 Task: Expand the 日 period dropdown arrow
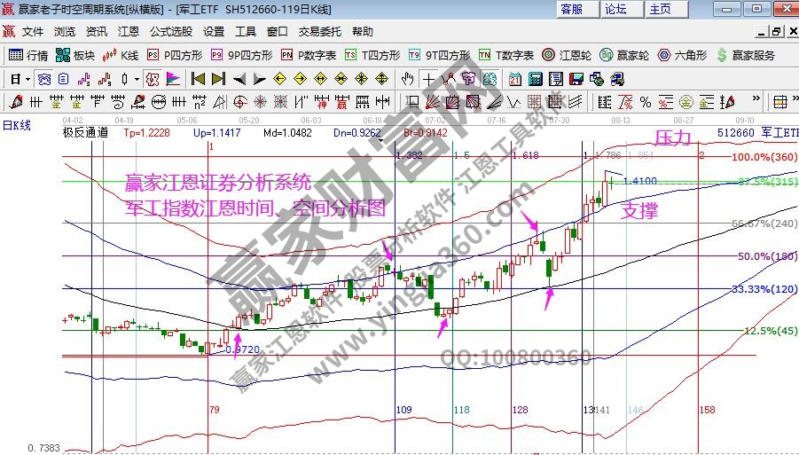[28, 78]
